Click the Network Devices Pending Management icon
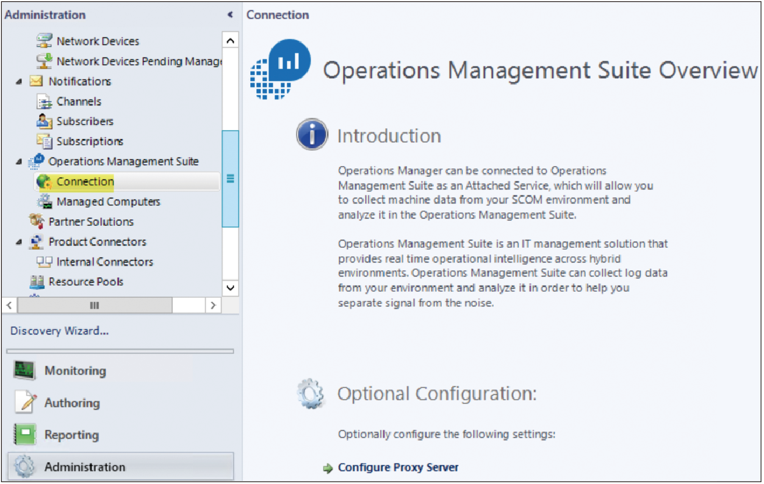 click(45, 61)
